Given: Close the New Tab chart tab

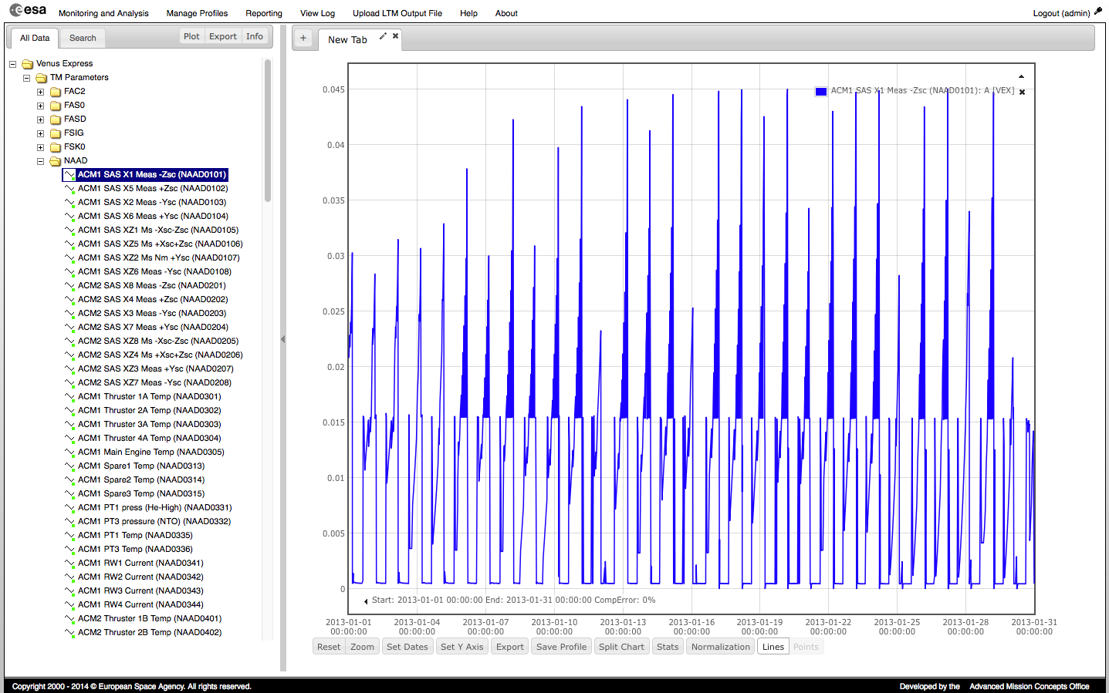Looking at the screenshot, I should (x=395, y=36).
